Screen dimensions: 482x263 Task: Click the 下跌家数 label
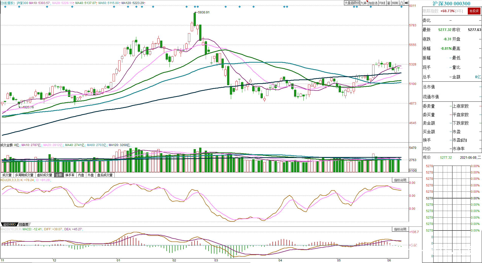461,123
